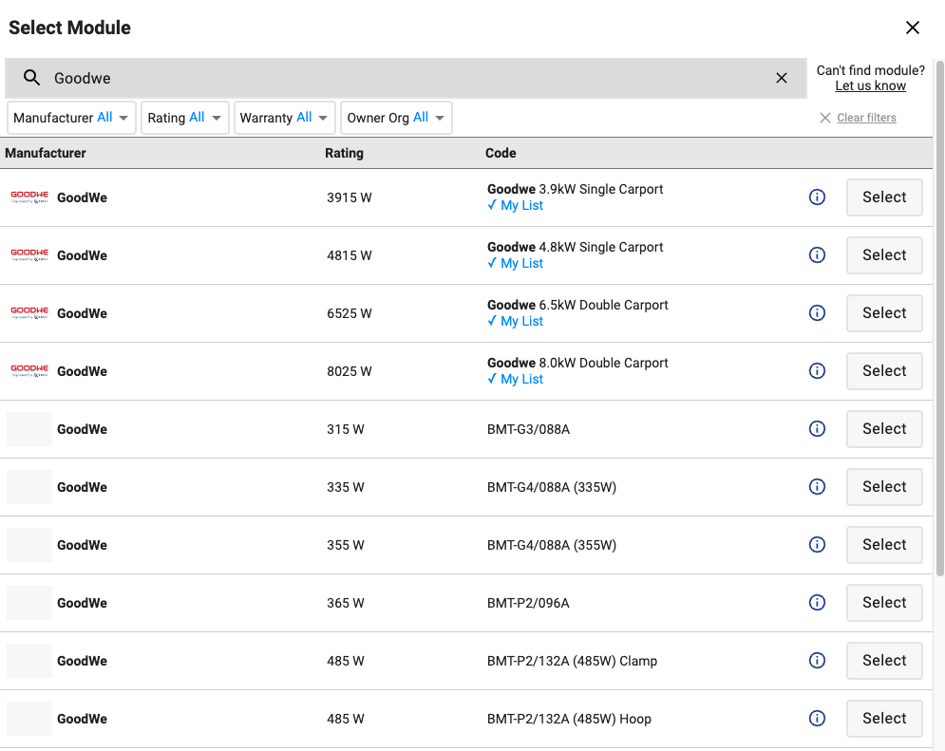Show info for BMT-P2/096A module
945x751 pixels.
tap(817, 602)
